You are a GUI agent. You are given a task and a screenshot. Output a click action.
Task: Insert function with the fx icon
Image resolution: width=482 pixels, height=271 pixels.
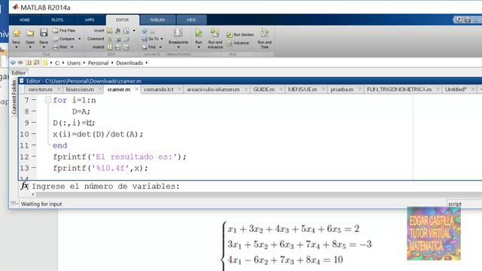(x=118, y=31)
